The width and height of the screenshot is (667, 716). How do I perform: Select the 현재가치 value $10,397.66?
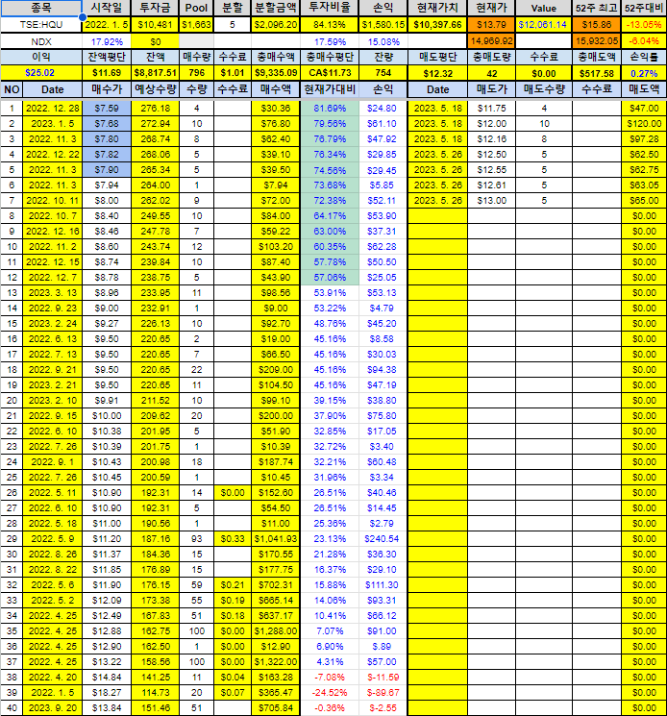[x=437, y=25]
